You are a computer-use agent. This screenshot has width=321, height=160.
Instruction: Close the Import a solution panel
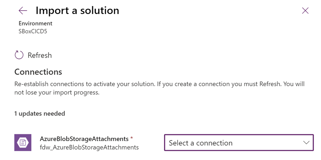(x=305, y=11)
